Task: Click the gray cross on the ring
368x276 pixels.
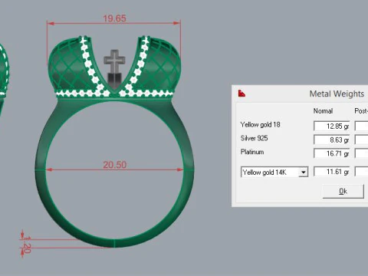Action: [x=114, y=62]
